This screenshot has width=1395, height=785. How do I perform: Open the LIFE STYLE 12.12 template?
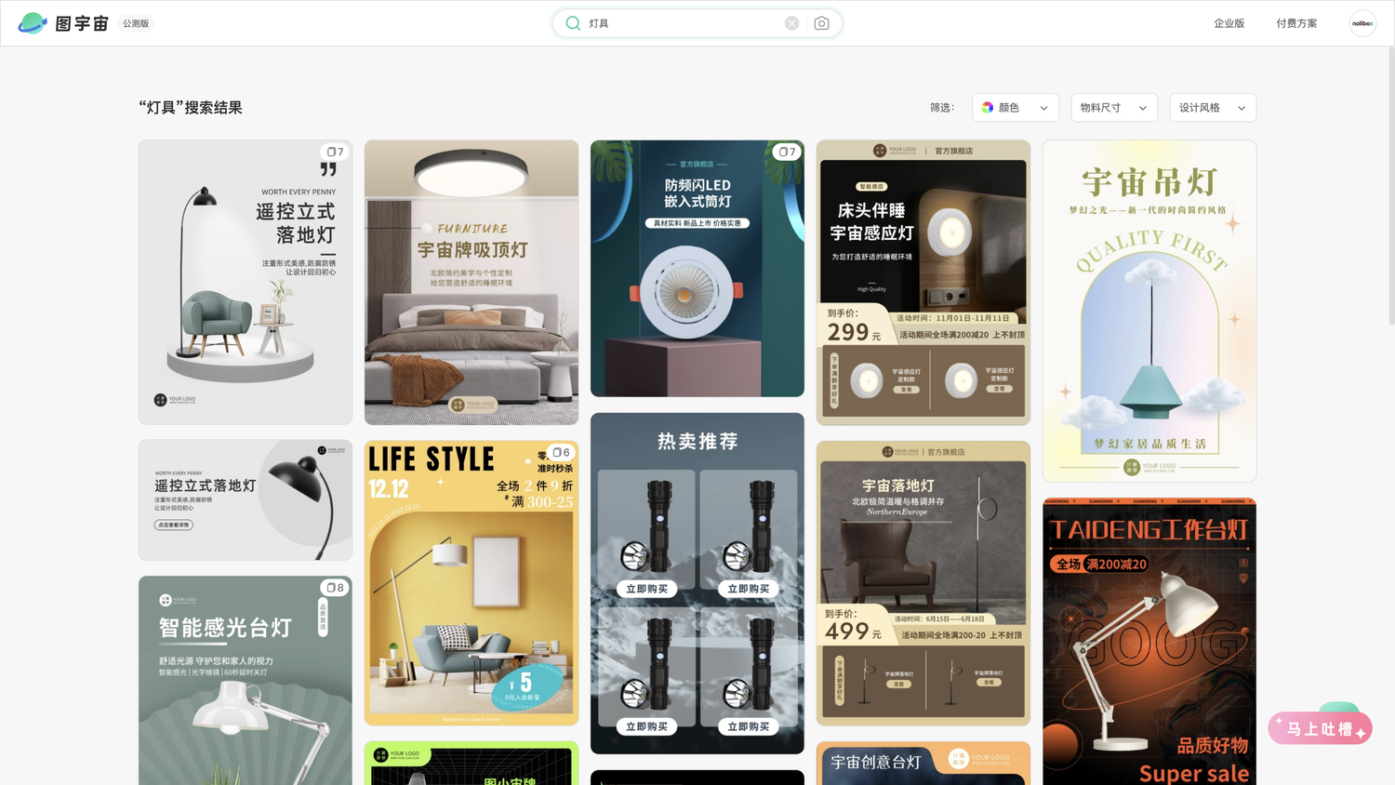pyautogui.click(x=472, y=583)
